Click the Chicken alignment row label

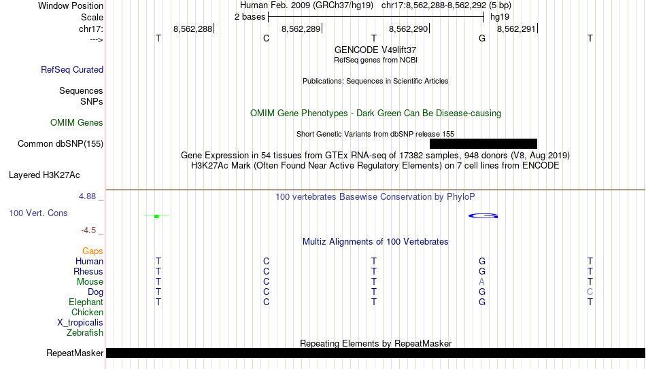pos(87,312)
